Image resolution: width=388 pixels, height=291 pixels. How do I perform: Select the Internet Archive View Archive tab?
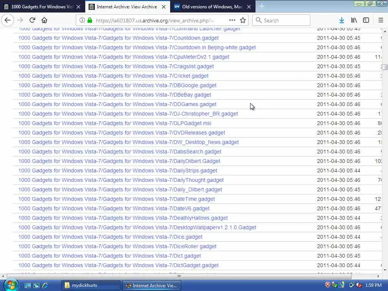127,7
